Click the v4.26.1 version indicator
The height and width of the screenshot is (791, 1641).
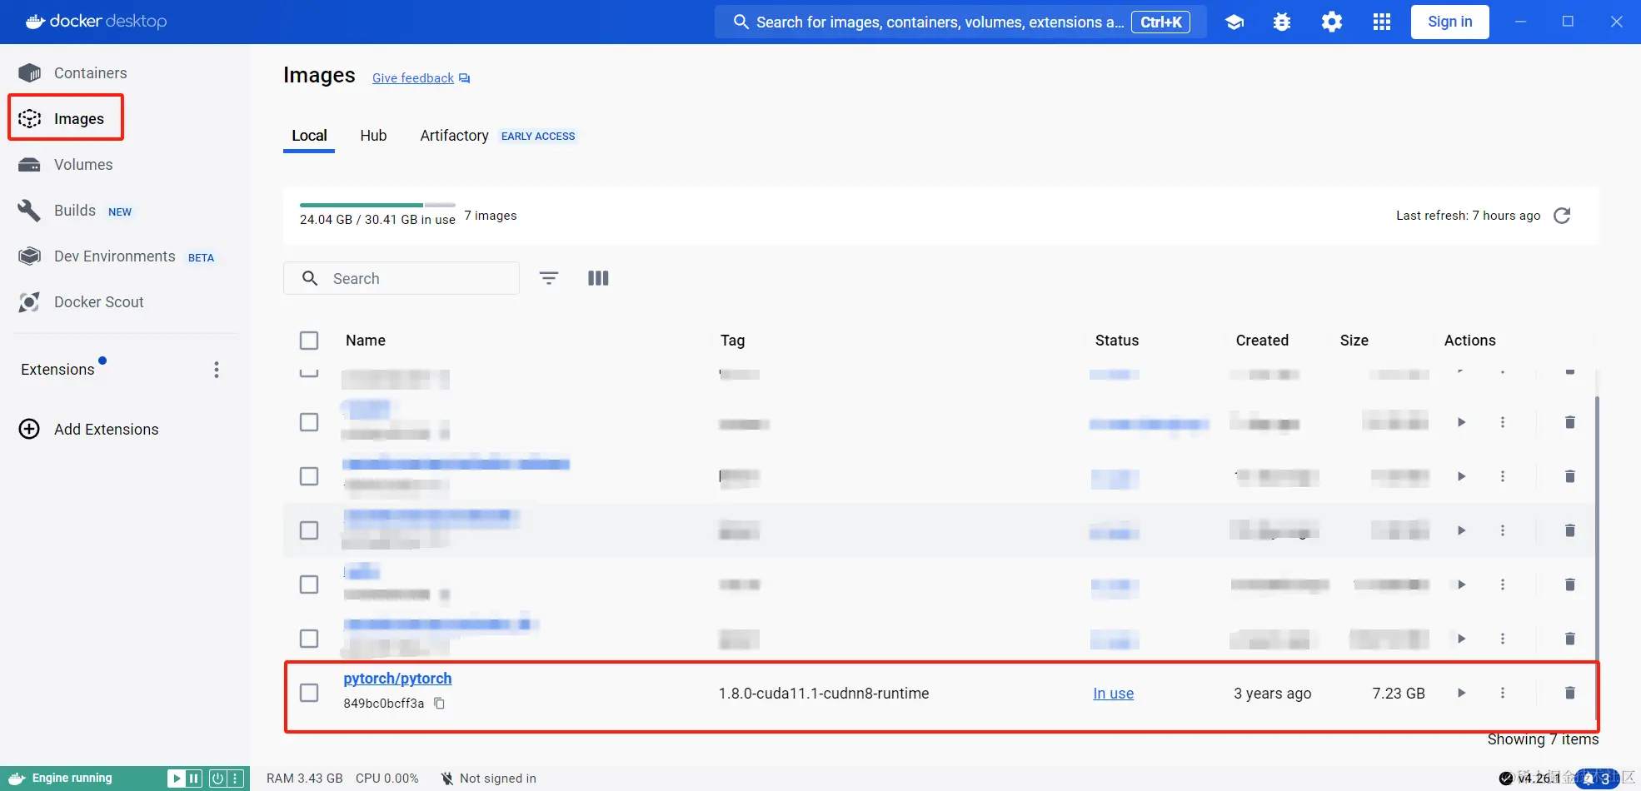(x=1530, y=779)
